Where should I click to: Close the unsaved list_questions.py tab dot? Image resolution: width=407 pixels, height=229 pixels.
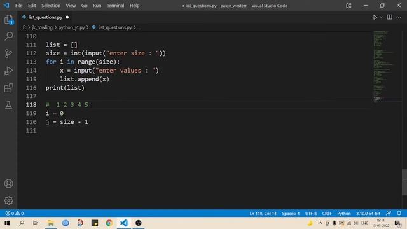coord(67,17)
